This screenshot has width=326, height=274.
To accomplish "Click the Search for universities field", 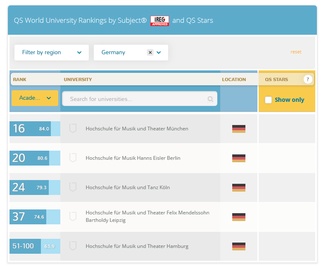I will pyautogui.click(x=140, y=99).
